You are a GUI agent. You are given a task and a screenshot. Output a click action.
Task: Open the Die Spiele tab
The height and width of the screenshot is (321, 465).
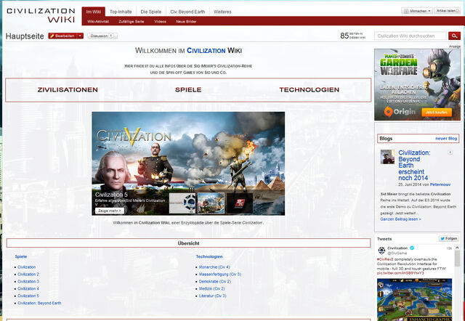pos(151,12)
